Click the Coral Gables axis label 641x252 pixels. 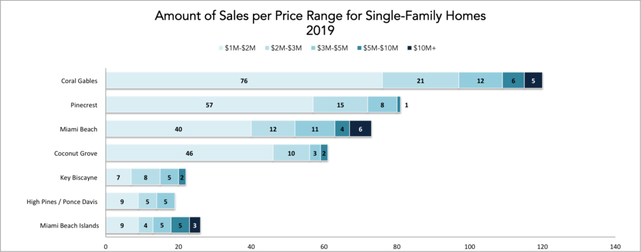pos(78,81)
